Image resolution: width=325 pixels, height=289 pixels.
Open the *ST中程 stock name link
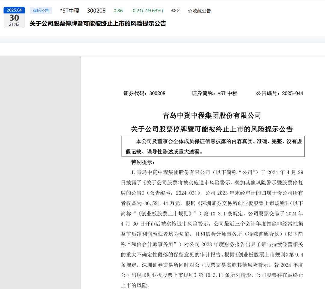(x=70, y=11)
